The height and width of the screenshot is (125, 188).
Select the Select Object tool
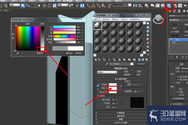(x=23, y=5)
